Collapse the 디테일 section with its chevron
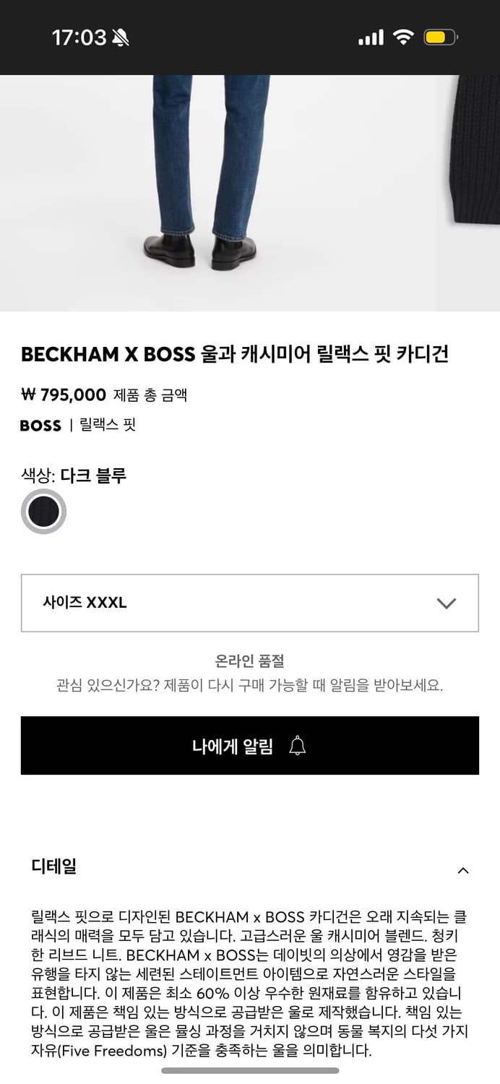Viewport: 500px width, 1084px height. point(463,870)
